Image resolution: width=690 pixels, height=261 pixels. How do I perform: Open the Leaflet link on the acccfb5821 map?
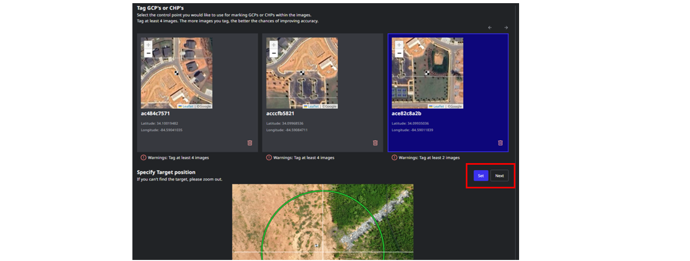click(312, 106)
